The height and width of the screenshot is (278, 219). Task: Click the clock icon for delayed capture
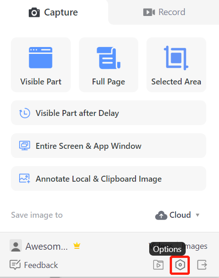[x=25, y=113]
